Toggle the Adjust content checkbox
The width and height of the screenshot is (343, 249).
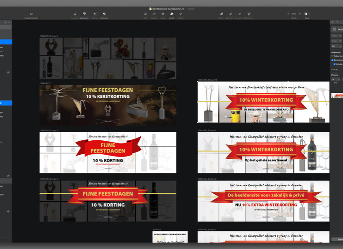coord(333,56)
